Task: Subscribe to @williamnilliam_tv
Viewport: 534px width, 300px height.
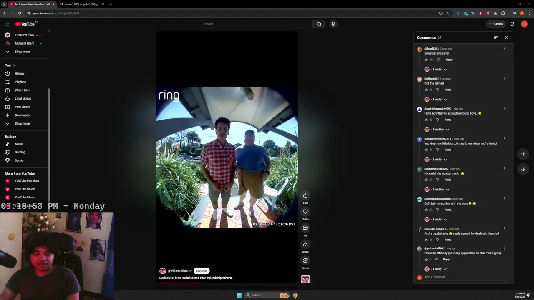Action: click(x=202, y=271)
